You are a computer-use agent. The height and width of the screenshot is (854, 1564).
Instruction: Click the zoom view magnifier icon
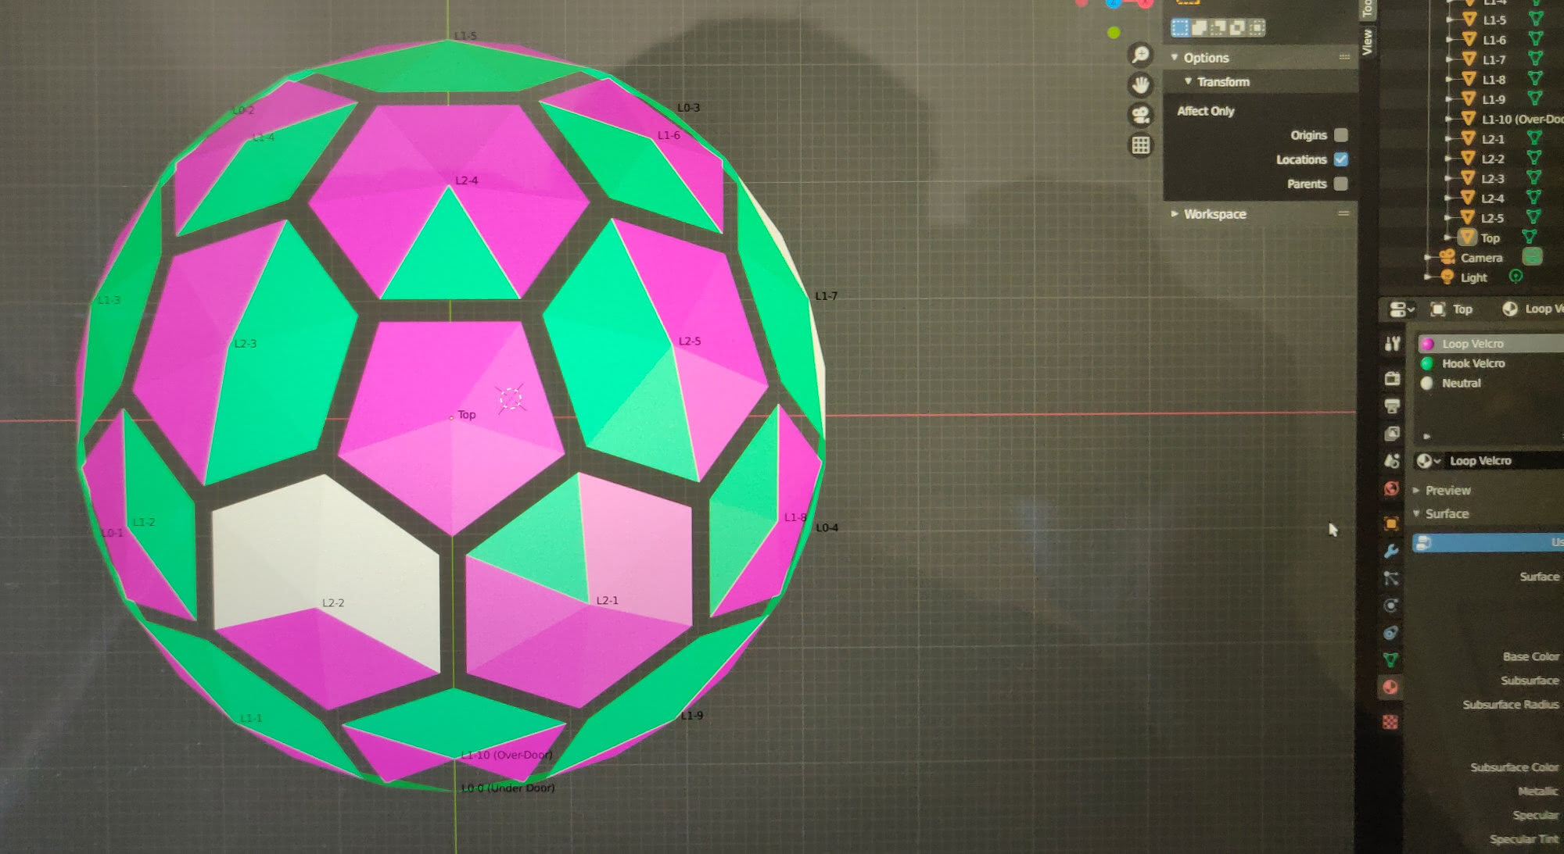click(x=1141, y=54)
